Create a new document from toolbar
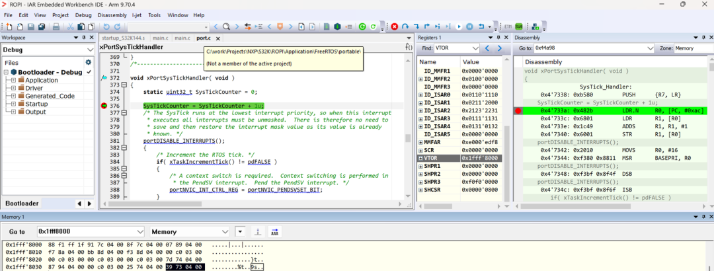 point(9,26)
